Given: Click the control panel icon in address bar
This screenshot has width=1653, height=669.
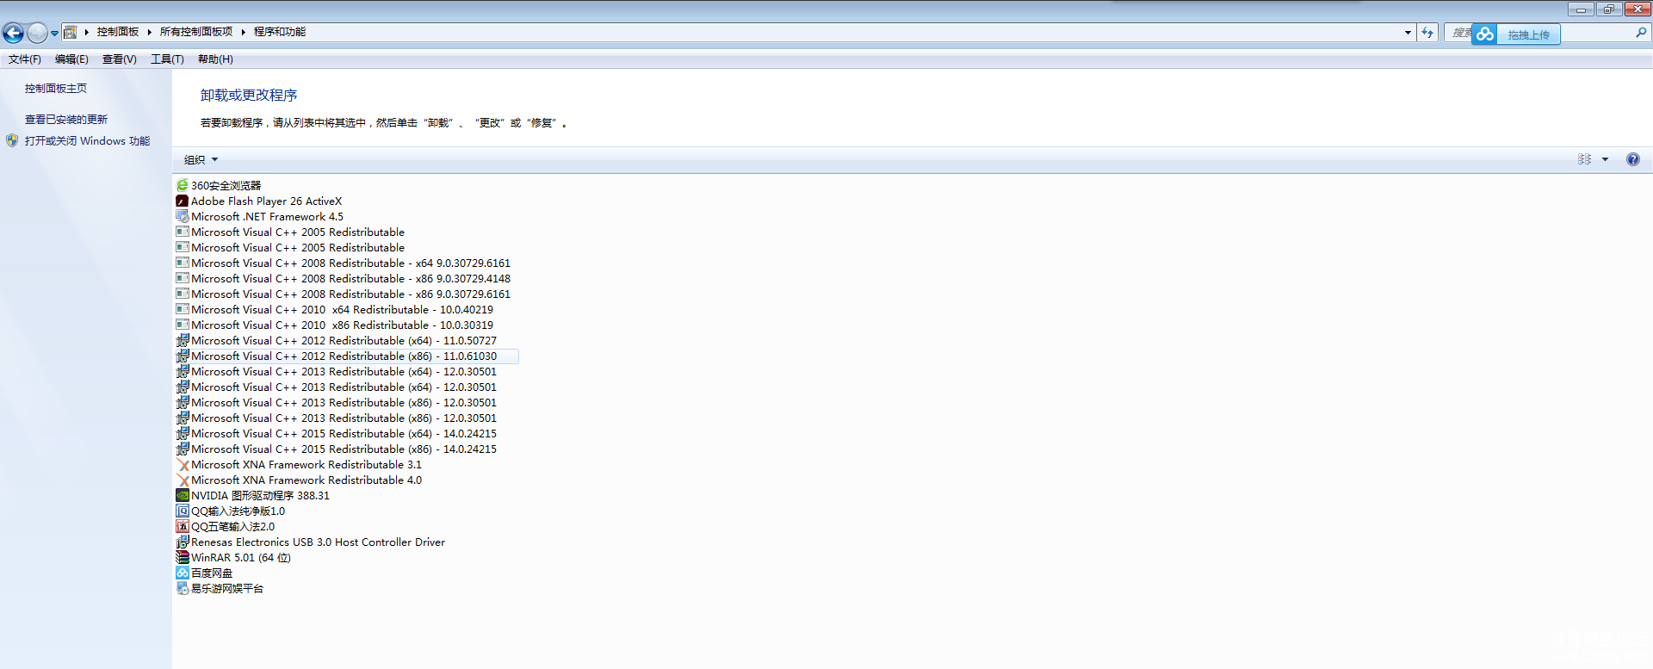Looking at the screenshot, I should click(x=71, y=32).
